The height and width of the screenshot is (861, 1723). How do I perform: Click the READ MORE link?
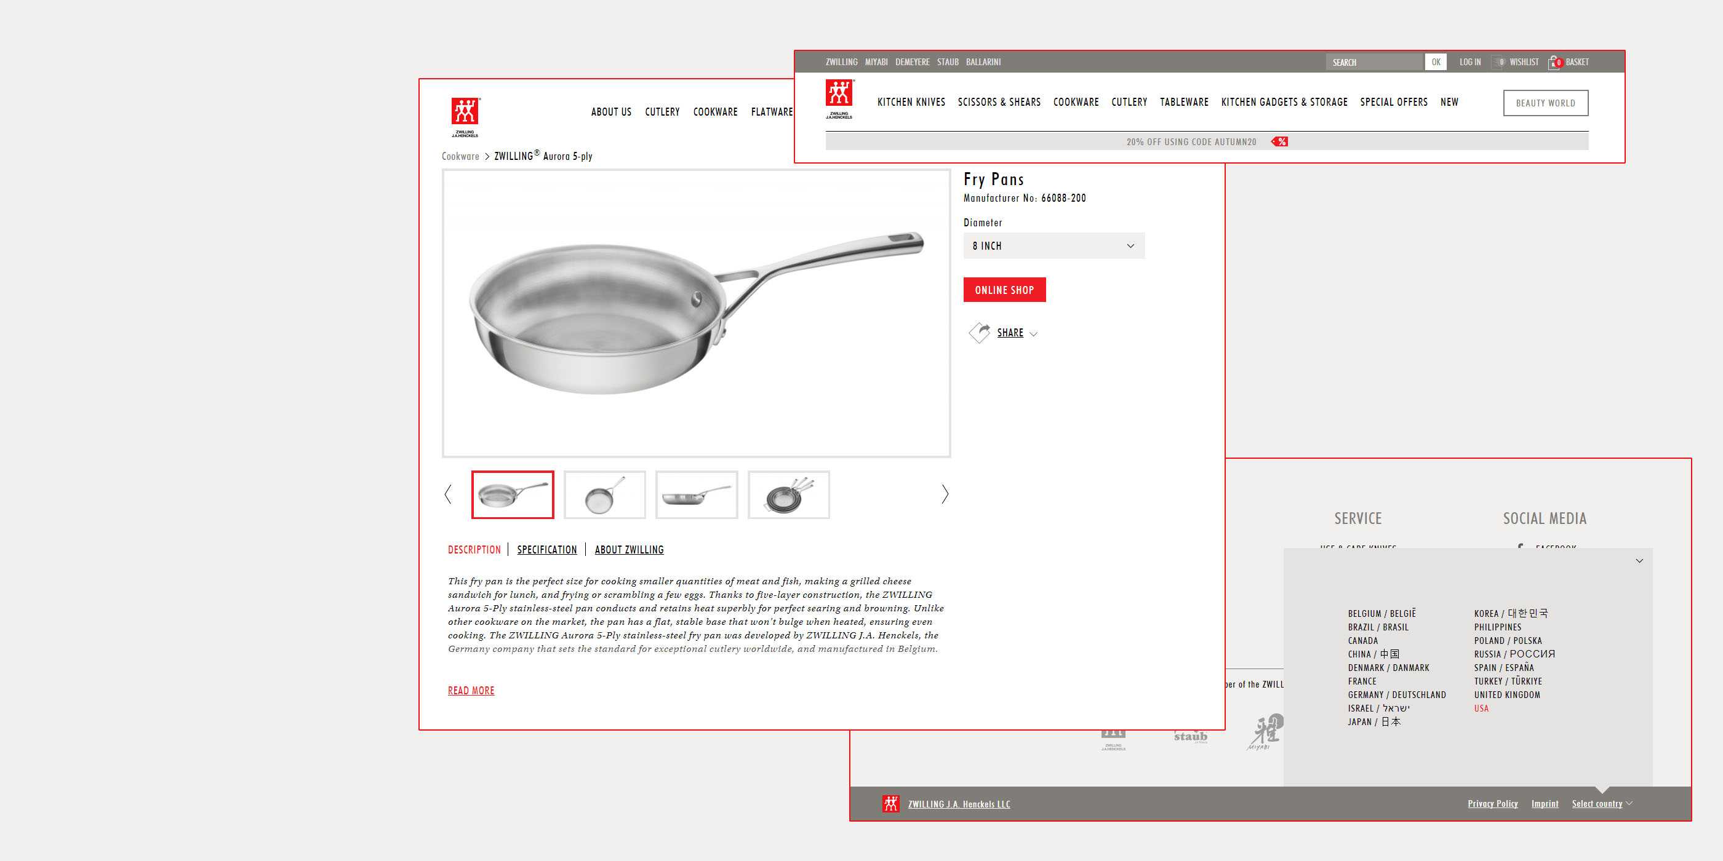[471, 689]
